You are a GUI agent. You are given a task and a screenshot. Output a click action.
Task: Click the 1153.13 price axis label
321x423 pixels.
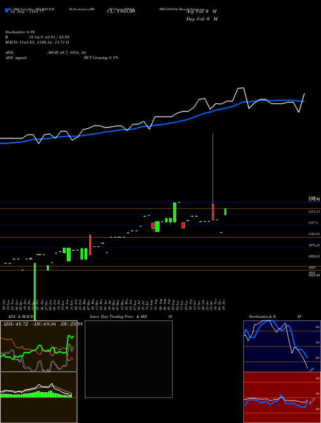[314, 211]
